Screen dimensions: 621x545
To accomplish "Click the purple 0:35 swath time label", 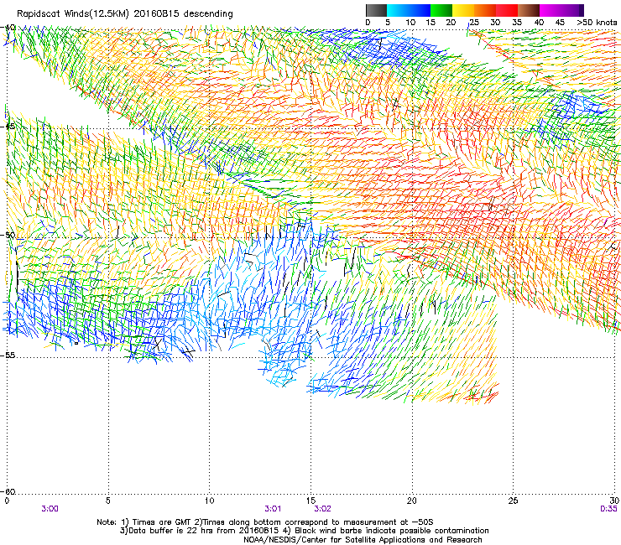I will (608, 509).
